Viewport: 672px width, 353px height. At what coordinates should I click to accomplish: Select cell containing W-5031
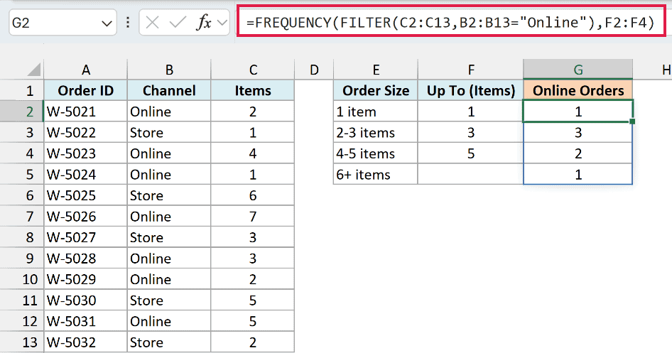point(86,321)
